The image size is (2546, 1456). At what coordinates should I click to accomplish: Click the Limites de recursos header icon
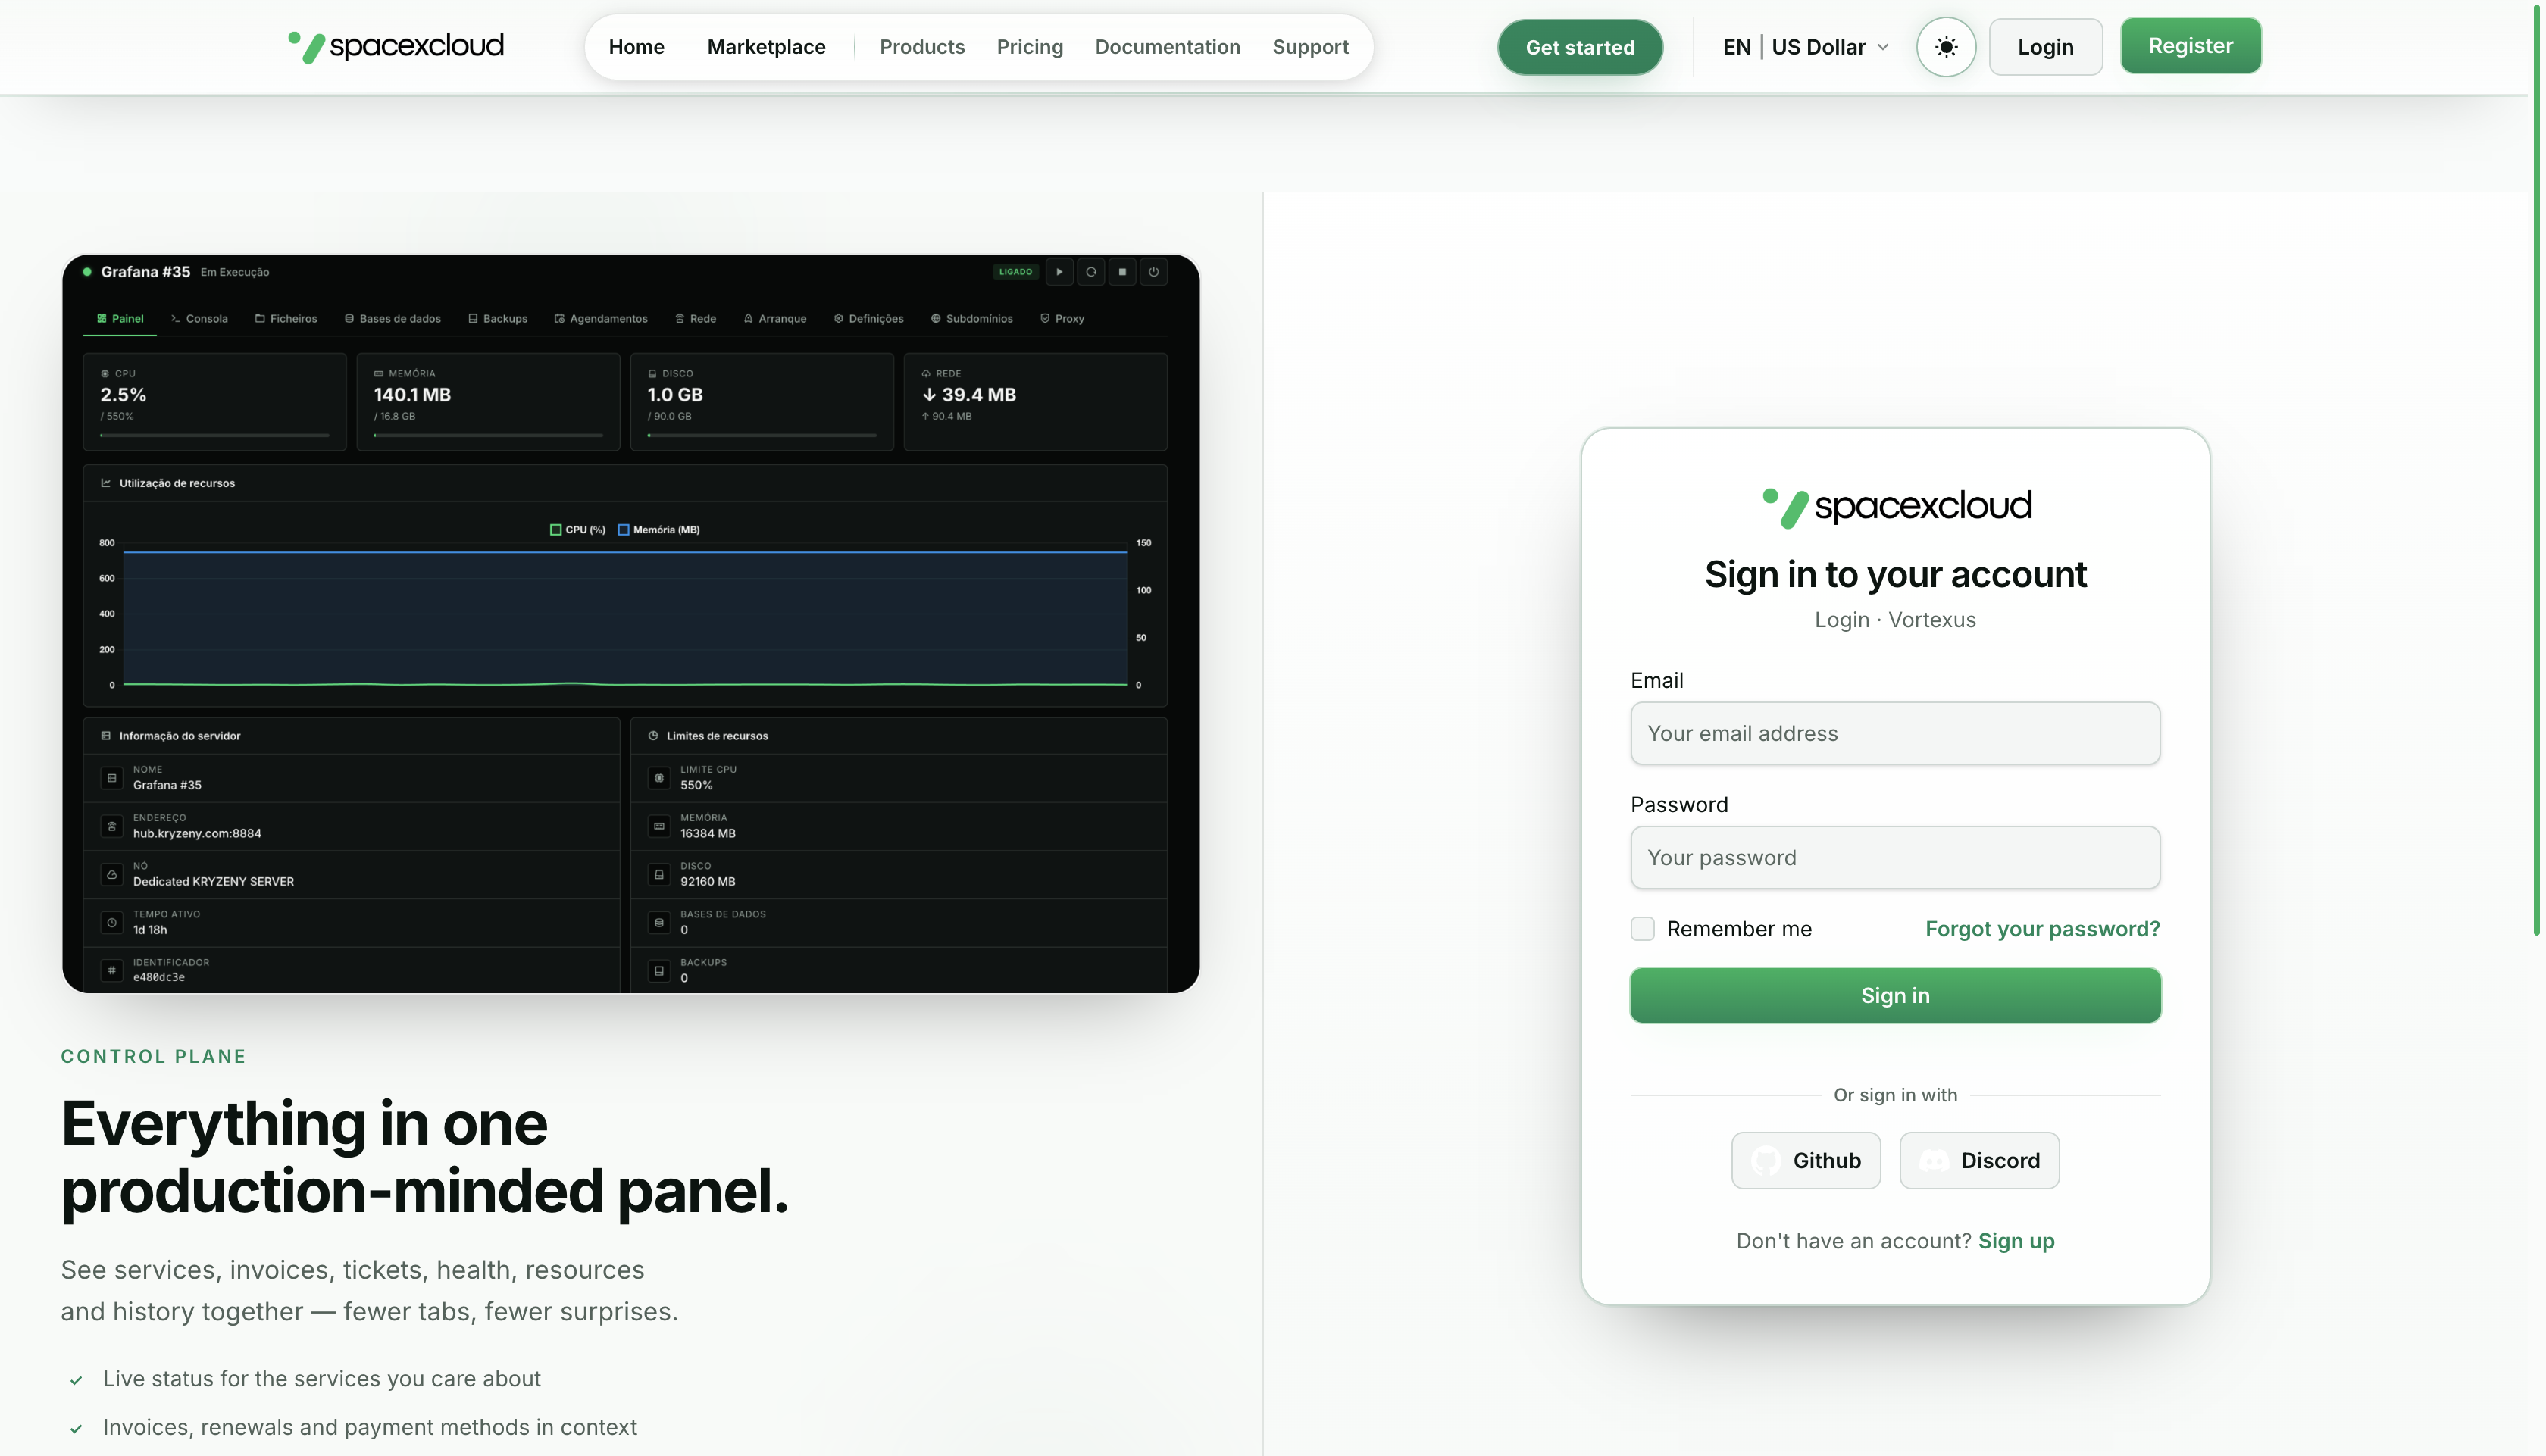pyautogui.click(x=653, y=736)
